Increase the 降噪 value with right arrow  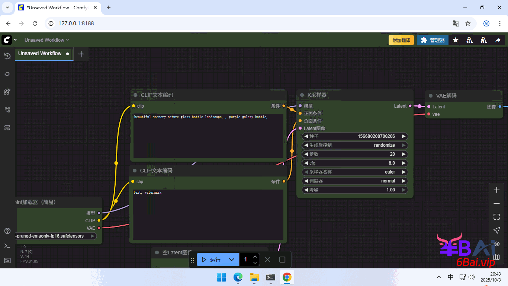click(404, 190)
